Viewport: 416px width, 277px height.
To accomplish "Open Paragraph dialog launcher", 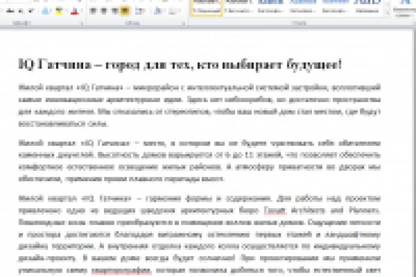I will [x=183, y=24].
